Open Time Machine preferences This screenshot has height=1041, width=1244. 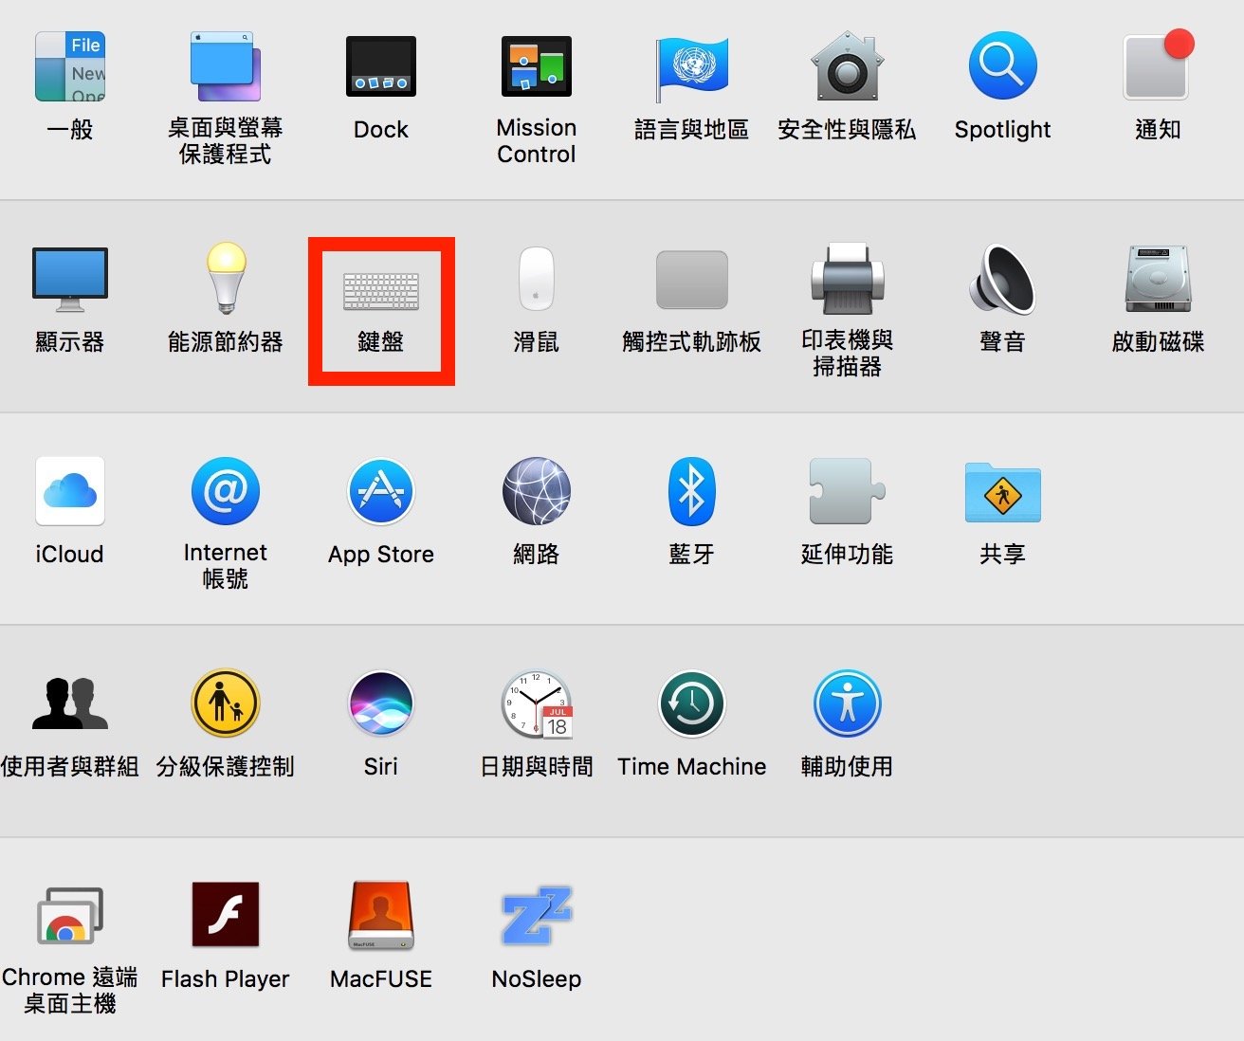click(691, 703)
